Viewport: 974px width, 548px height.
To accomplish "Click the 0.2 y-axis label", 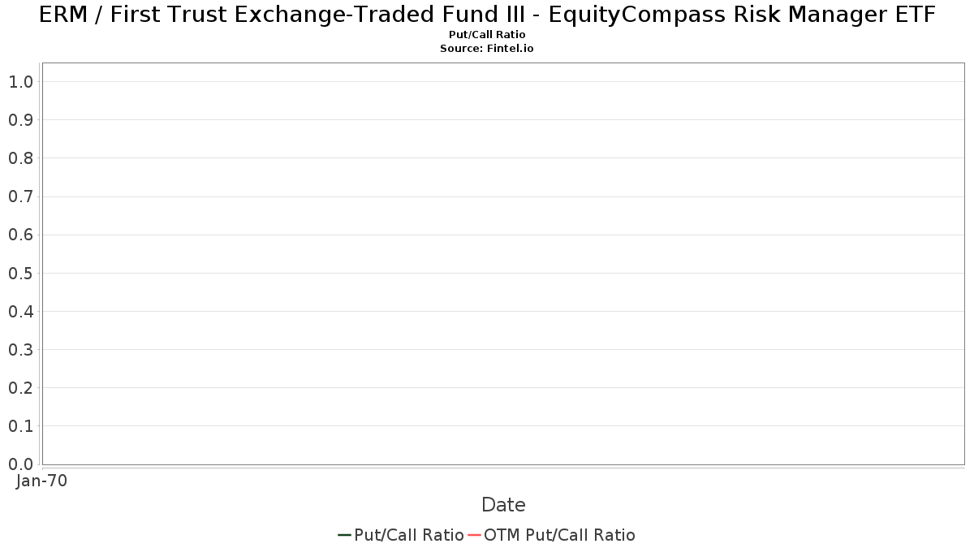I will point(21,387).
